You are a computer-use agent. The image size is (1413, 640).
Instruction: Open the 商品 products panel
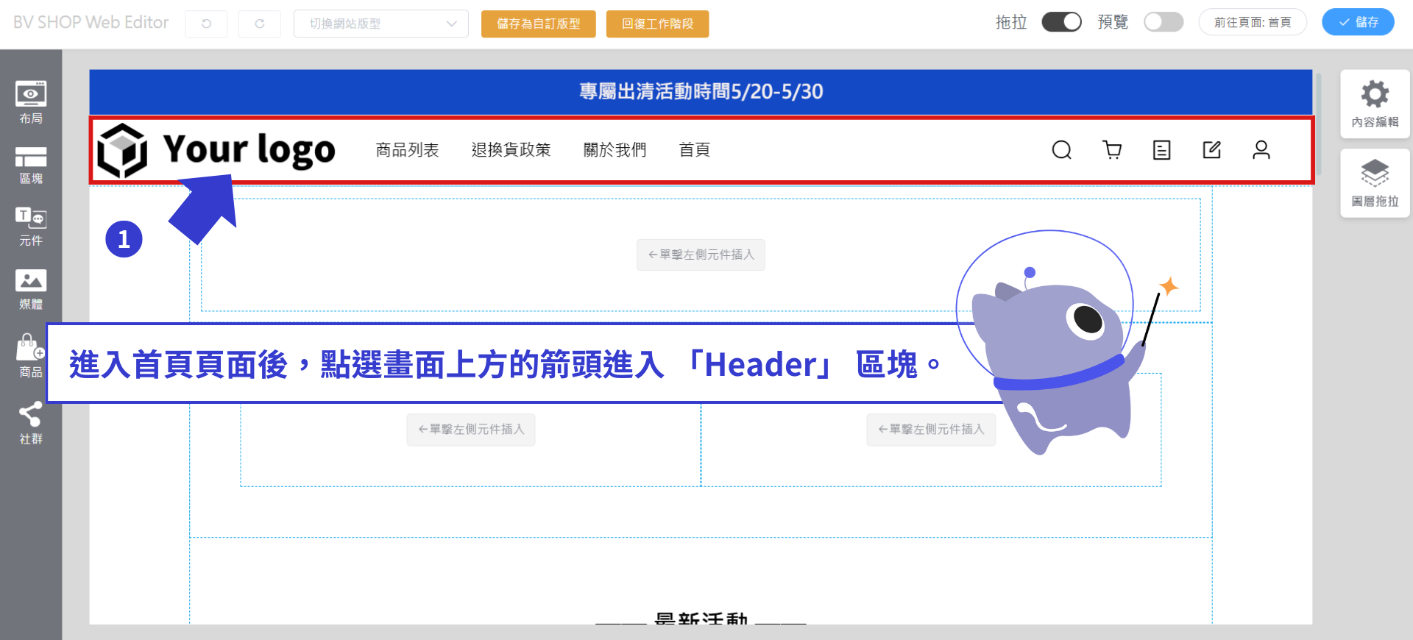pos(31,356)
